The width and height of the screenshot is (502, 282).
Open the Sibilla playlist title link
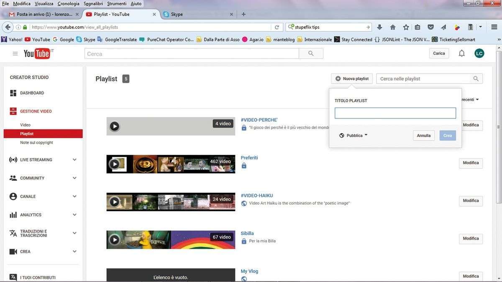click(247, 233)
